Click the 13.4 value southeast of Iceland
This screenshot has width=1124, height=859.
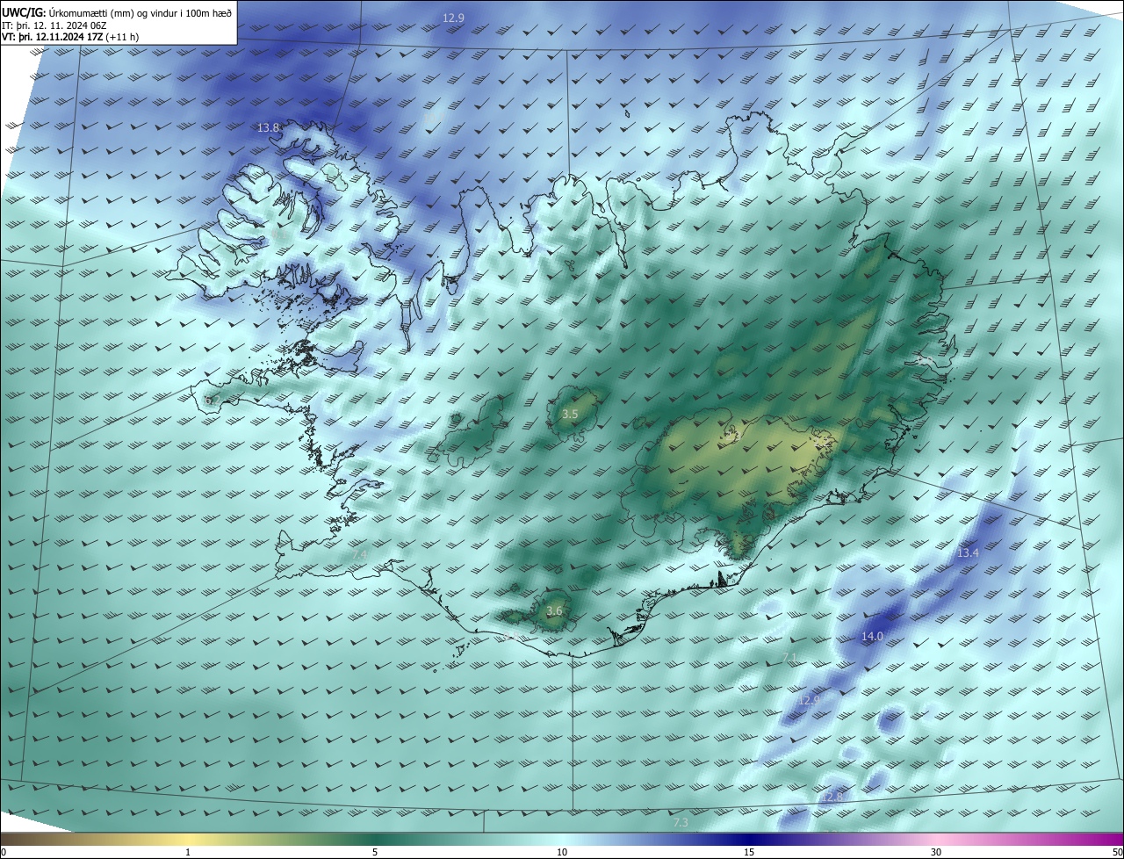point(968,552)
